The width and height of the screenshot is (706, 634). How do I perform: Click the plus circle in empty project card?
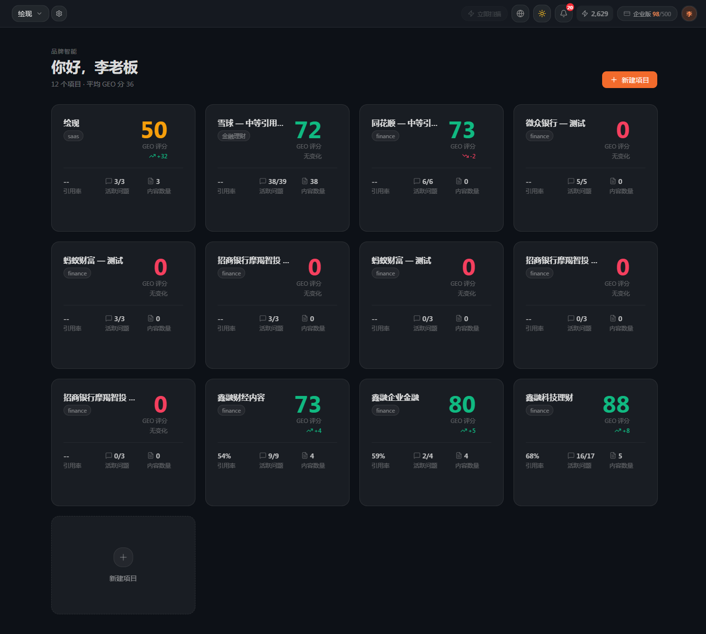click(x=123, y=557)
